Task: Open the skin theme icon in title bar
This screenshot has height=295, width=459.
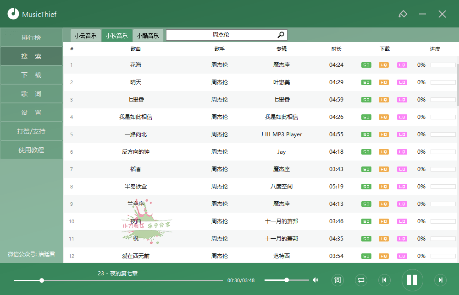Action: [403, 14]
